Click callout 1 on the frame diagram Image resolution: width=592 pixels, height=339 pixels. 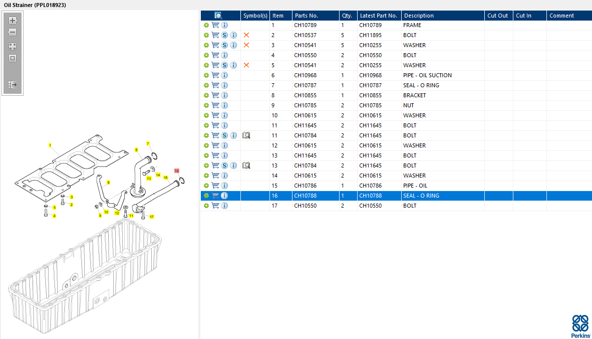[x=50, y=145]
